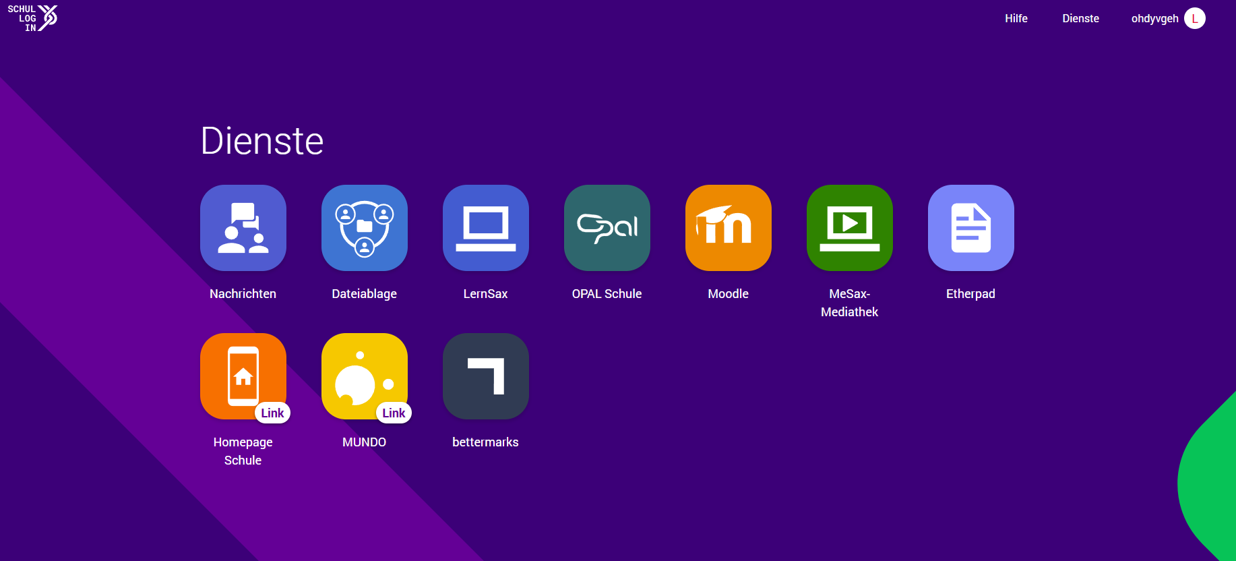Click the Moodle text label
The image size is (1236, 561).
(x=729, y=294)
